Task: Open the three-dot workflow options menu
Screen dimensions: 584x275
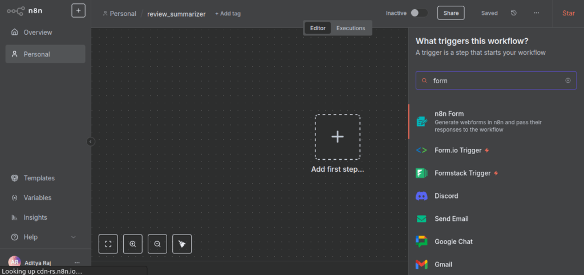Action: pos(536,13)
